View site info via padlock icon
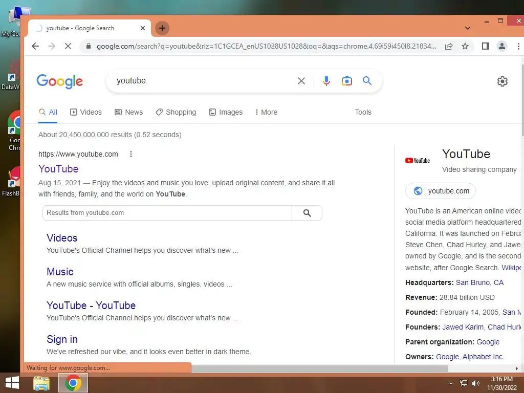Screen dimensions: 524x393 (88, 46)
